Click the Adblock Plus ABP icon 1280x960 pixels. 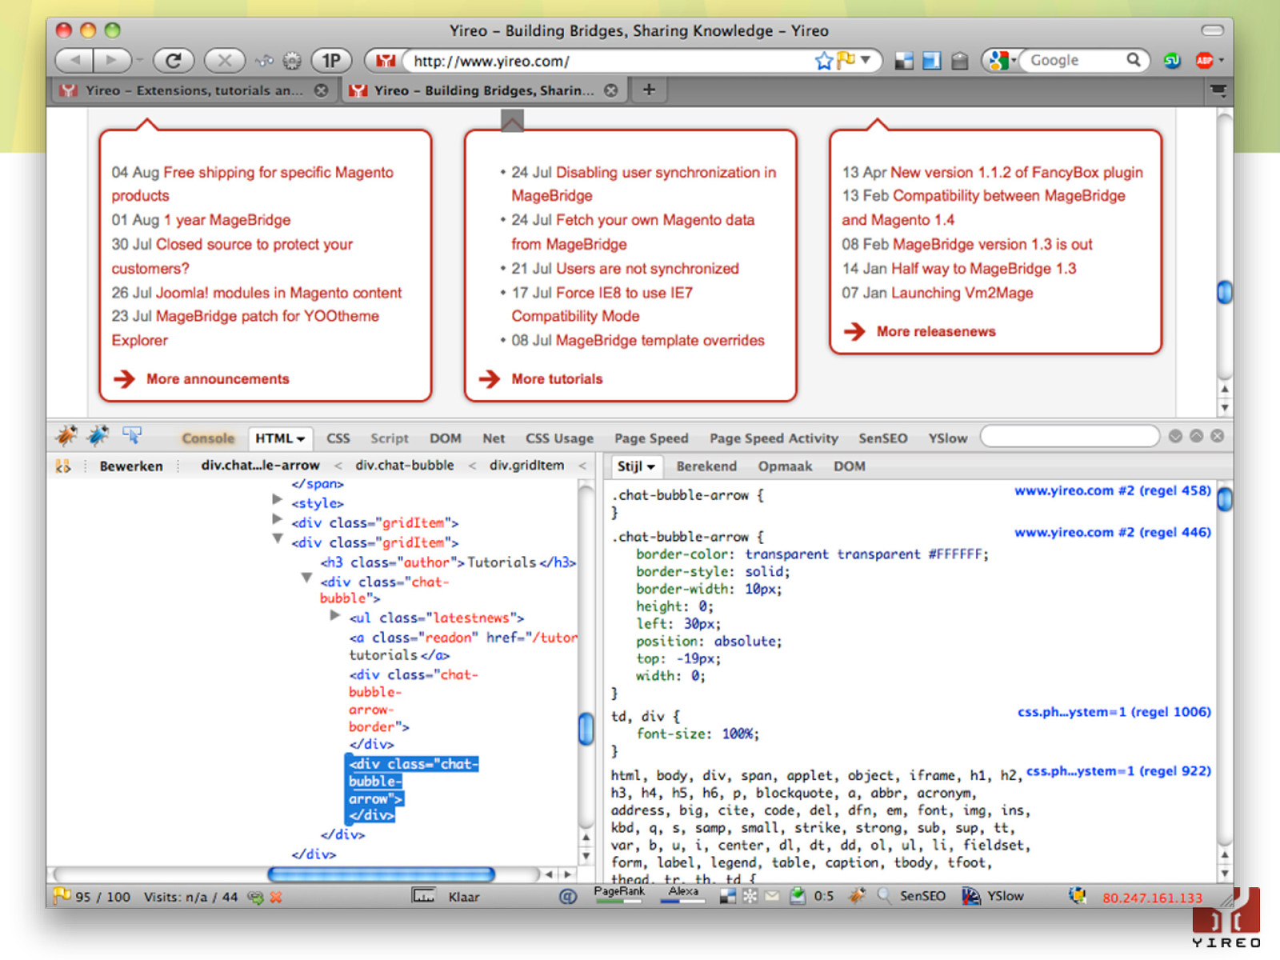pos(1204,61)
